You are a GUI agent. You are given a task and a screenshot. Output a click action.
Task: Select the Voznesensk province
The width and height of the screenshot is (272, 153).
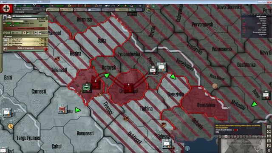tap(222, 49)
